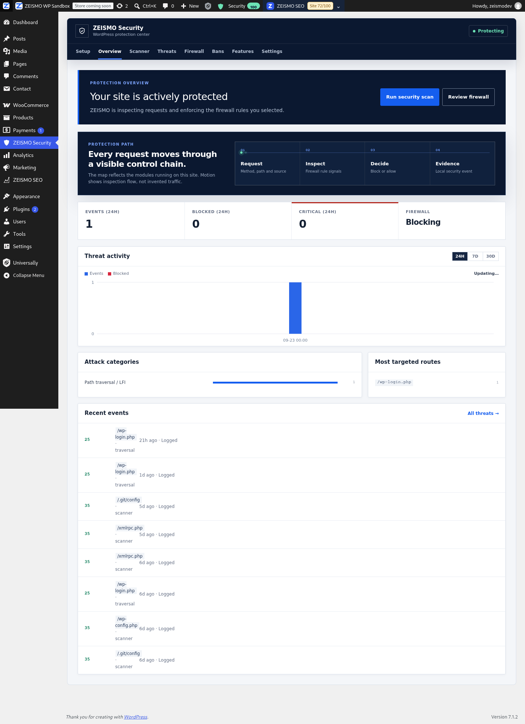Click the green Security shield in admin bar
The image size is (525, 724).
pos(220,6)
